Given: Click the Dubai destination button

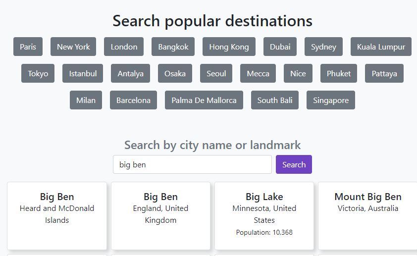Looking at the screenshot, I should click(280, 47).
